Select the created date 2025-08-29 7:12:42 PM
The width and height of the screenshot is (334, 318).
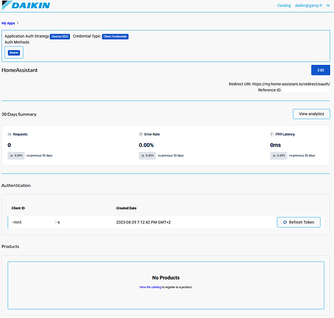pyautogui.click(x=143, y=222)
